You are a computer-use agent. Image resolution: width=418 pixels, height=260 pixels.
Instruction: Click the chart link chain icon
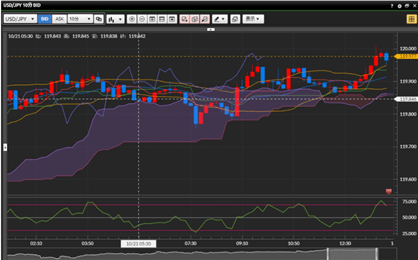pyautogui.click(x=98, y=19)
